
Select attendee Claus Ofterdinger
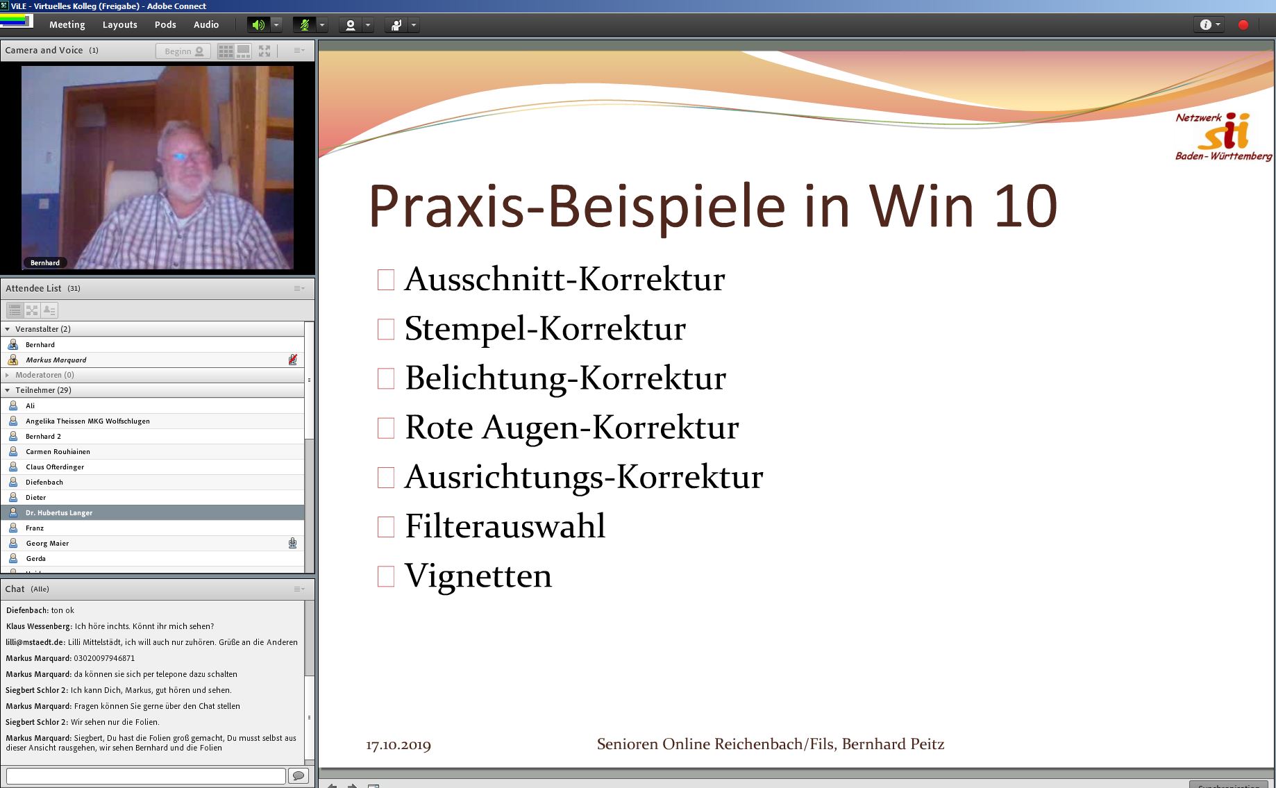[x=153, y=467]
